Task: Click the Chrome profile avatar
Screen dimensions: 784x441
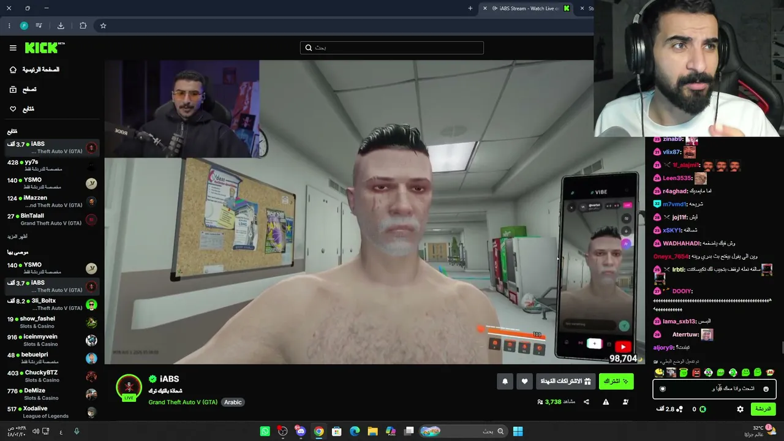Action: pyautogui.click(x=24, y=26)
